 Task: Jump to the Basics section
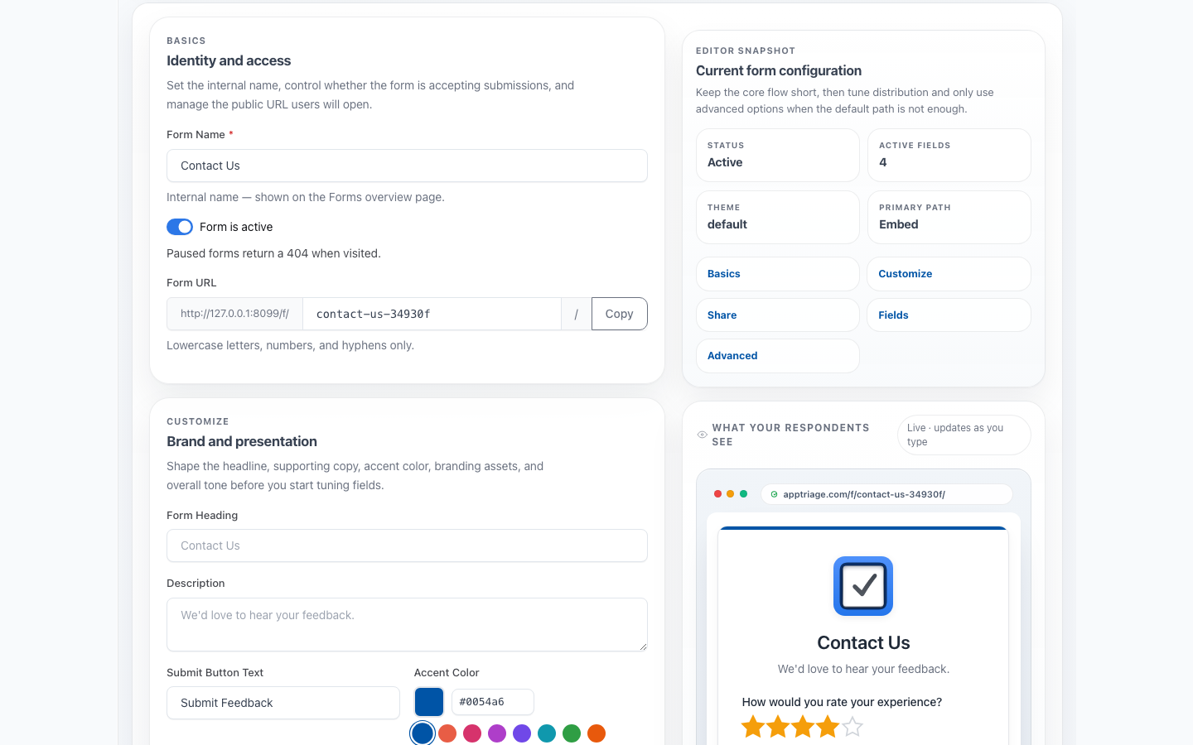(777, 274)
